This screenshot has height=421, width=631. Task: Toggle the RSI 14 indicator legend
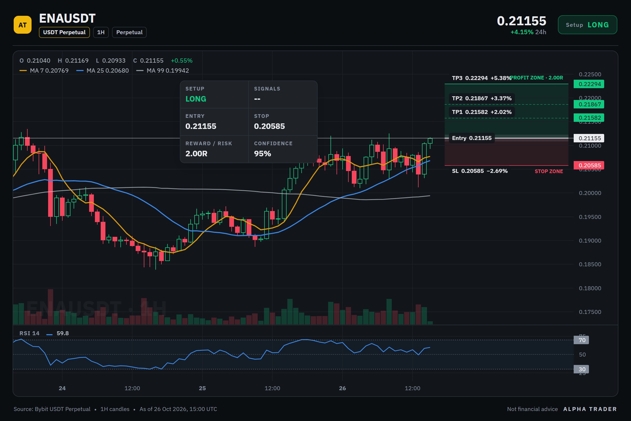[x=44, y=333]
